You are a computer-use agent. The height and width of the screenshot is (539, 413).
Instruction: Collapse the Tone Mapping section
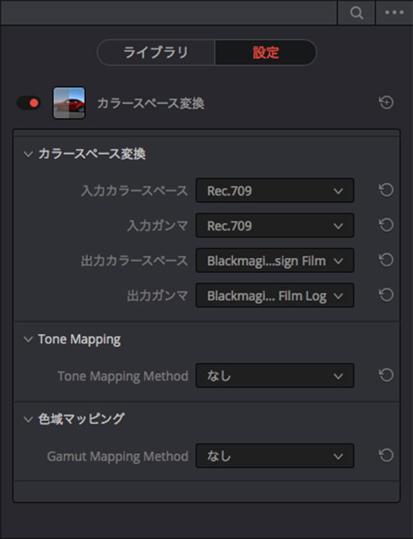pos(28,340)
